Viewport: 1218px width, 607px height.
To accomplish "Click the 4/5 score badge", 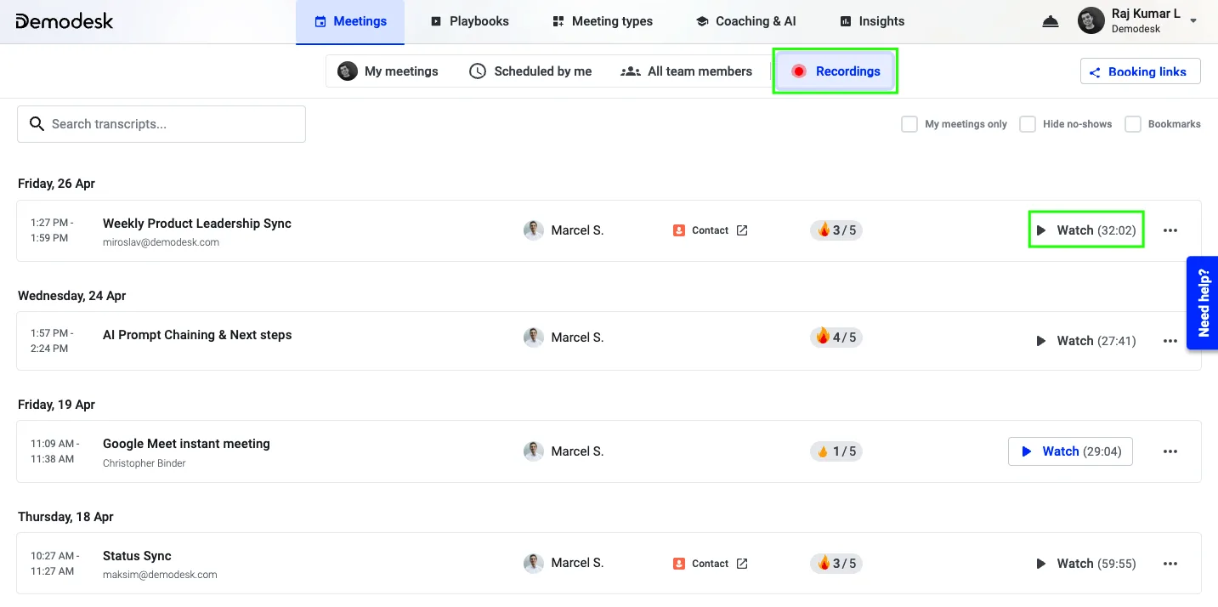I will click(x=836, y=338).
